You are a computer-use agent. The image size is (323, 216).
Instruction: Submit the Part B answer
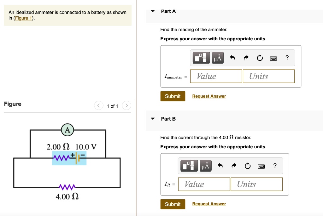(173, 204)
